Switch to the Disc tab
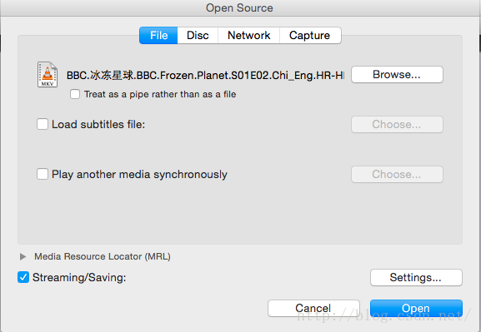This screenshot has height=332, width=481. [x=198, y=35]
